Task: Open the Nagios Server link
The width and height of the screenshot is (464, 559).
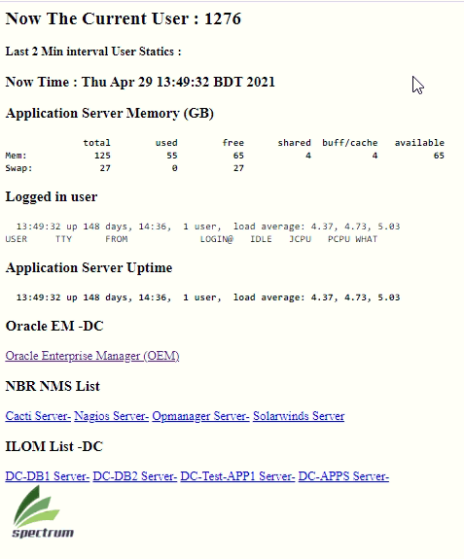Action: pyautogui.click(x=111, y=416)
